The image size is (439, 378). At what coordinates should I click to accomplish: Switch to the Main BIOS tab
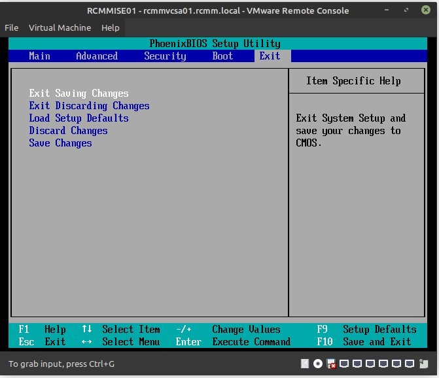(x=39, y=56)
